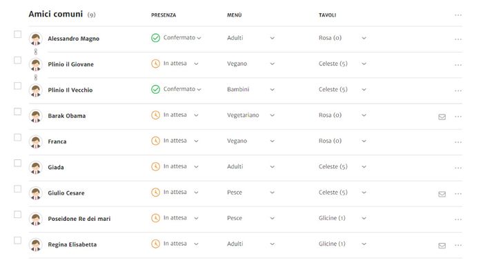This screenshot has height=265, width=483.
Task: Click Plinio il Giovane's avatar icon
Action: click(x=36, y=65)
